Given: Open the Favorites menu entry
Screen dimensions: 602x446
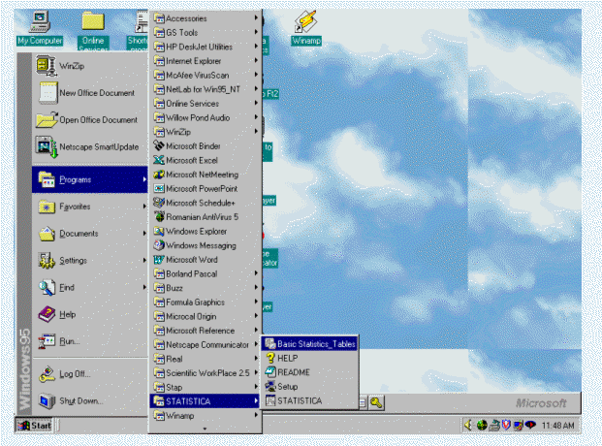Looking at the screenshot, I should pyautogui.click(x=90, y=207).
